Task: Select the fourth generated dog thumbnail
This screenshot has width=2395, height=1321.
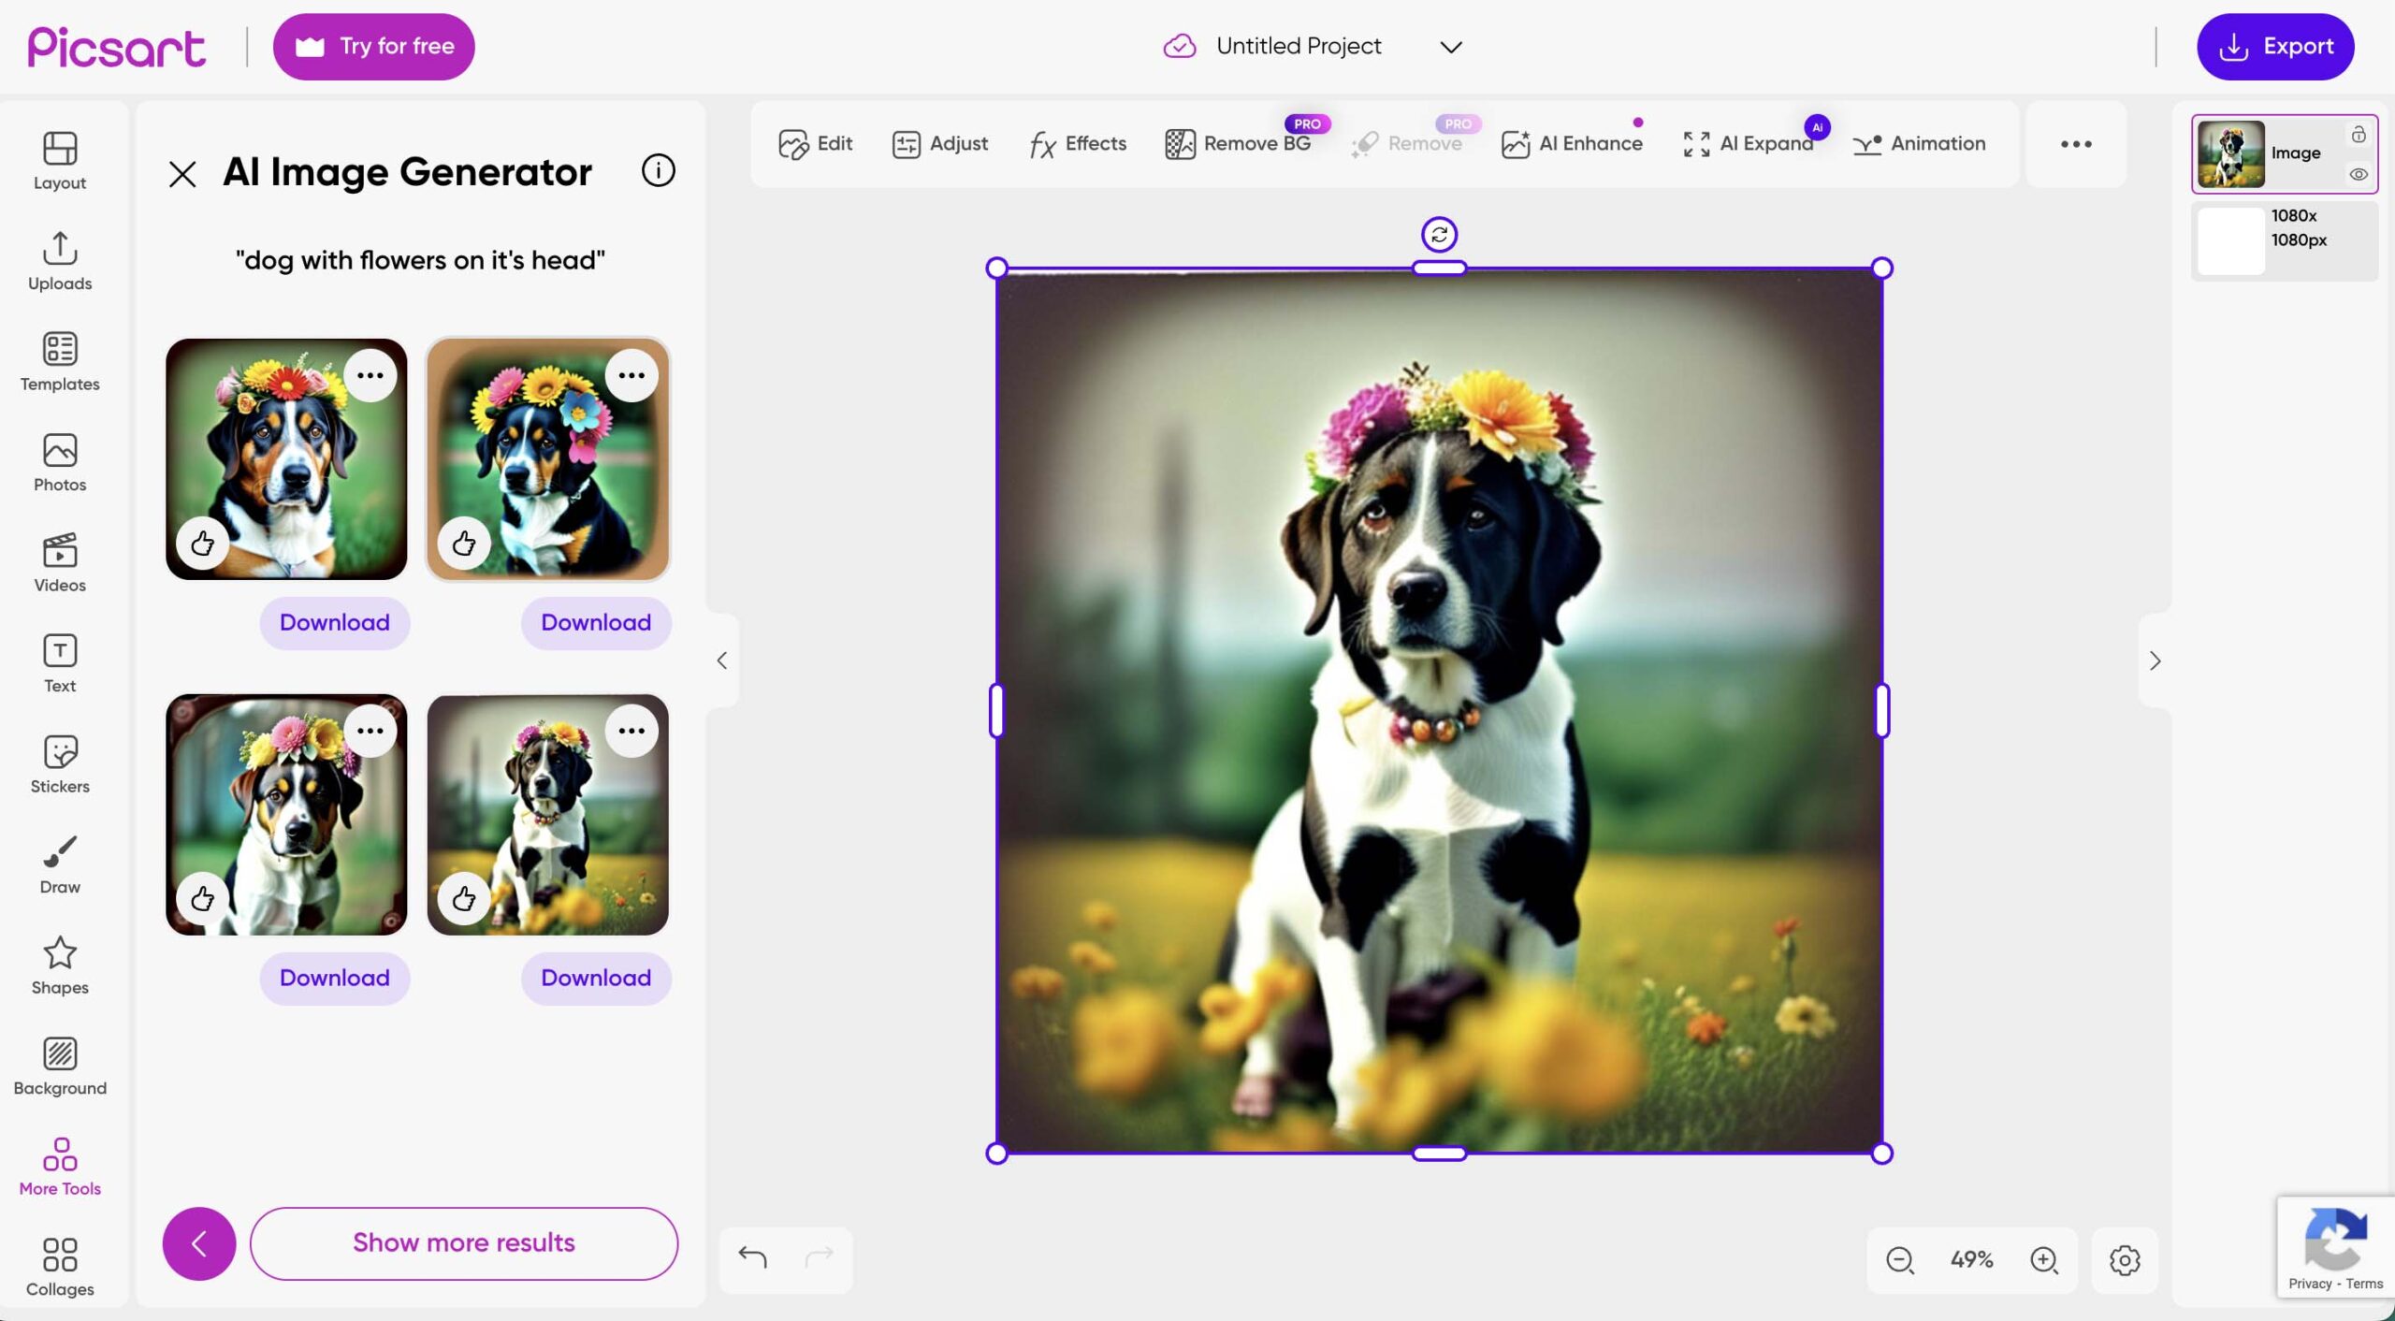Action: (547, 814)
